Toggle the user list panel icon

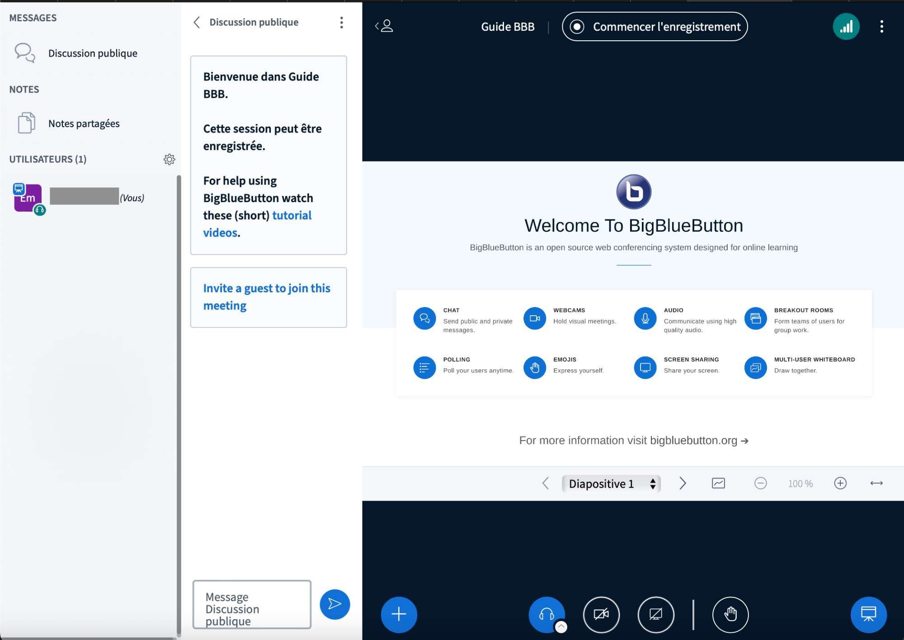384,26
